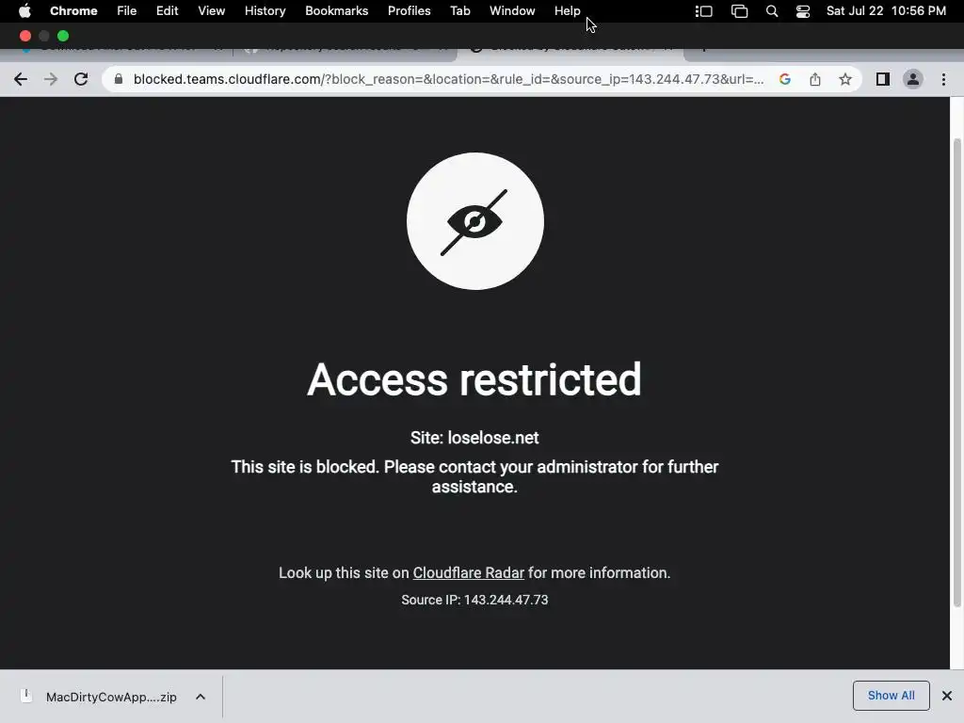Screen dimensions: 964x723
Task: Expand MacDirtyCowApp zip download options
Action: pyautogui.click(x=201, y=697)
